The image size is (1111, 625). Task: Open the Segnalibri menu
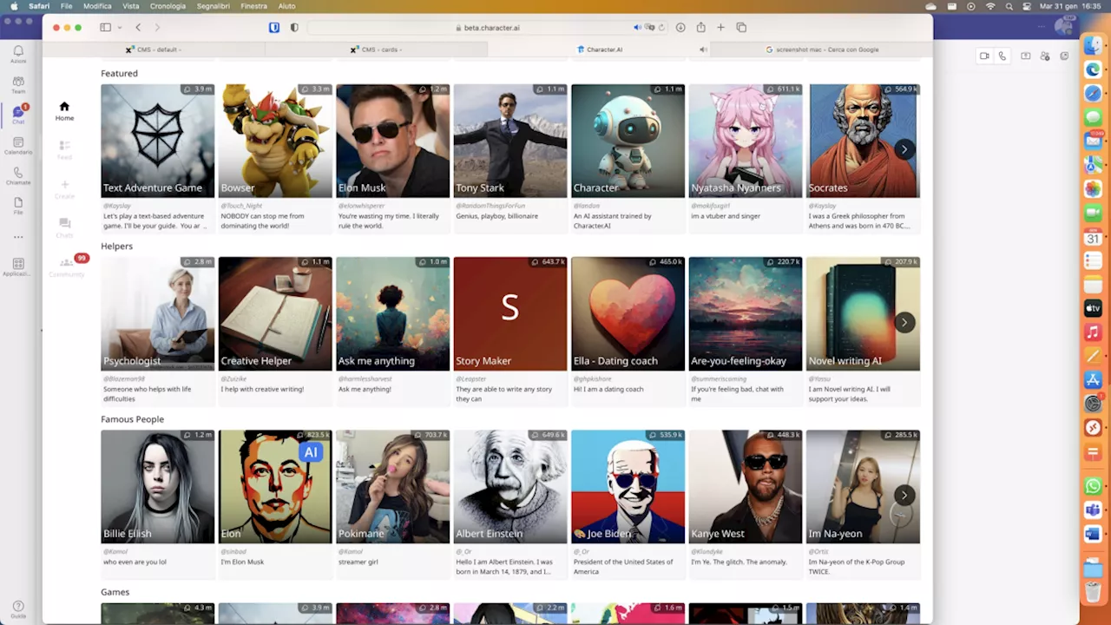pos(214,6)
